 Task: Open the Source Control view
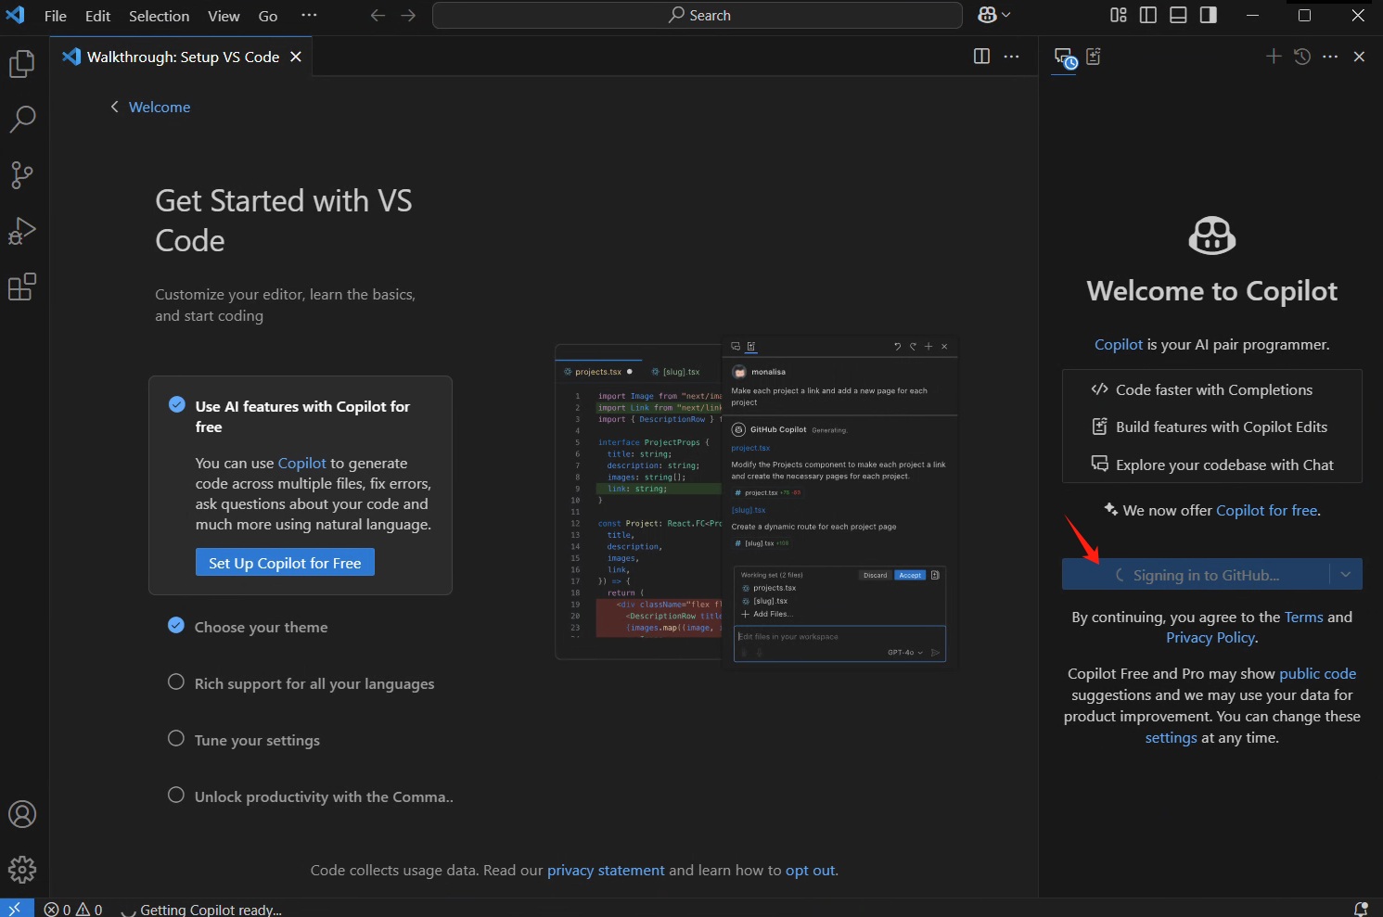[22, 175]
